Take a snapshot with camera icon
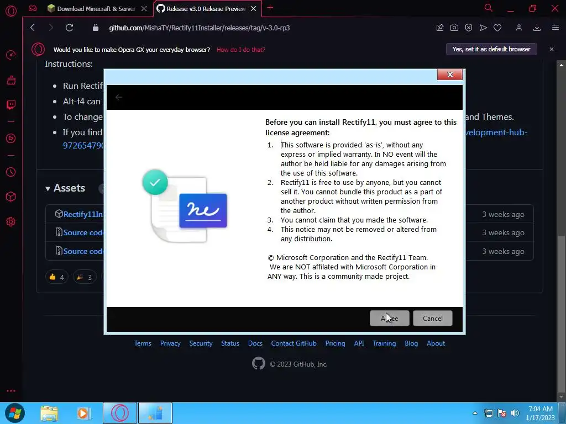 (454, 28)
